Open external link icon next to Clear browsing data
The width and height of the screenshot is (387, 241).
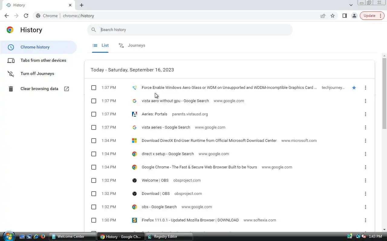coord(67,89)
